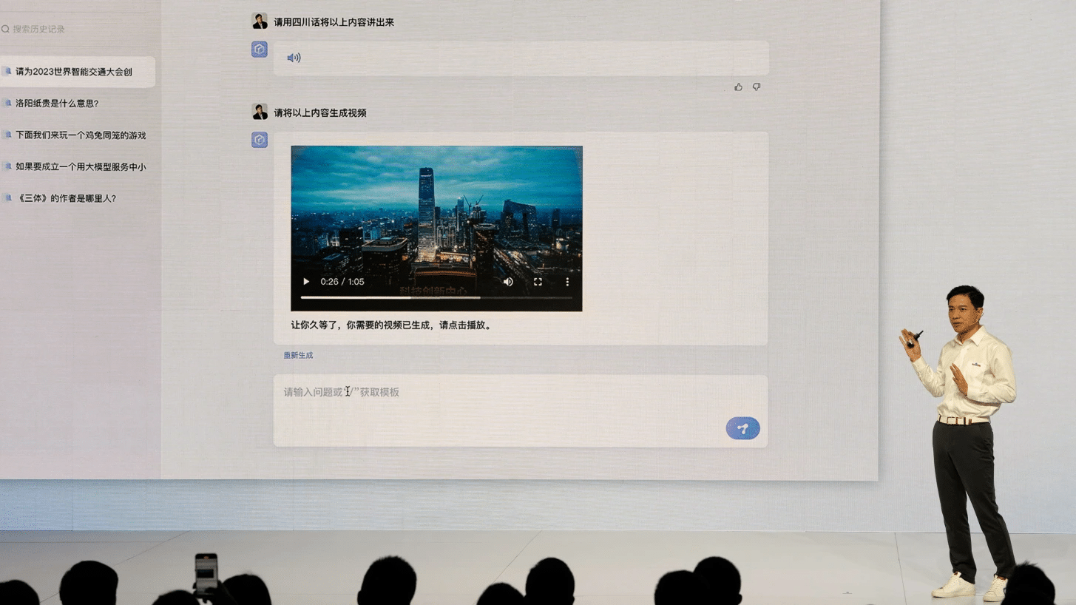Give thumbs up to the audio response

tap(738, 87)
